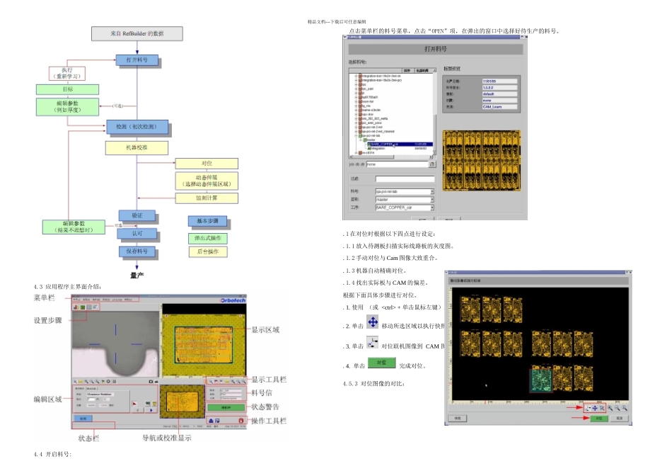
Task: Click the printer icon beside the camera
Action: tap(156, 382)
